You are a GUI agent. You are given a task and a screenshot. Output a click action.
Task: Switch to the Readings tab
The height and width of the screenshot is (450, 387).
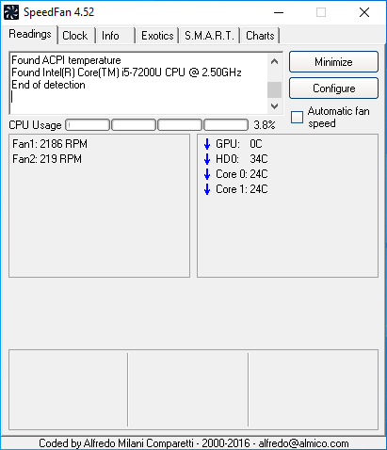click(30, 34)
